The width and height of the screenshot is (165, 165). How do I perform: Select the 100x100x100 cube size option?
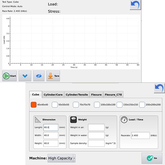point(97,105)
